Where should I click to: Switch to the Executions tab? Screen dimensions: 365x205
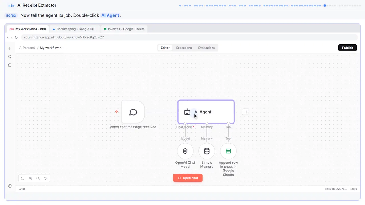point(184,48)
